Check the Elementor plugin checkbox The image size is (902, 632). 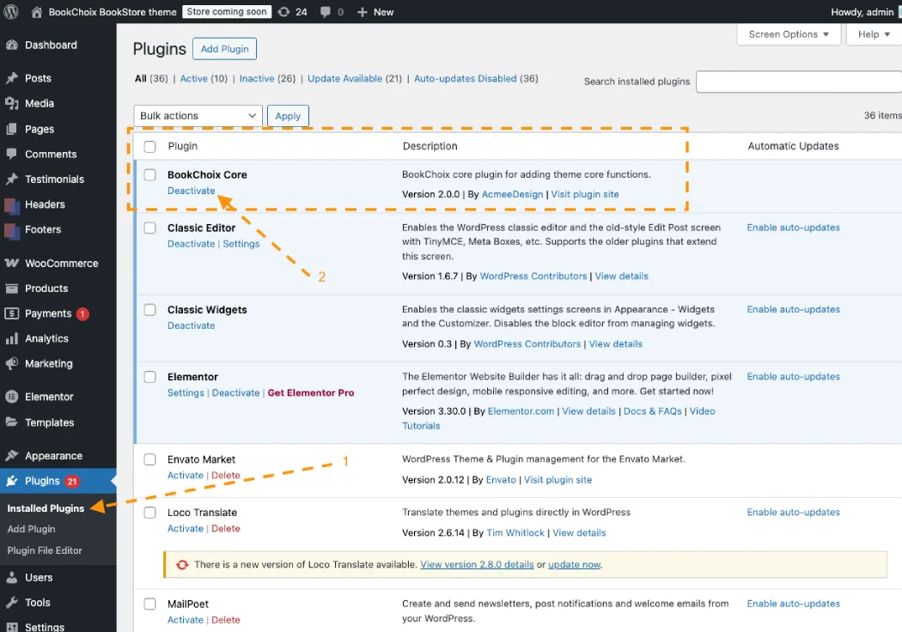[149, 377]
